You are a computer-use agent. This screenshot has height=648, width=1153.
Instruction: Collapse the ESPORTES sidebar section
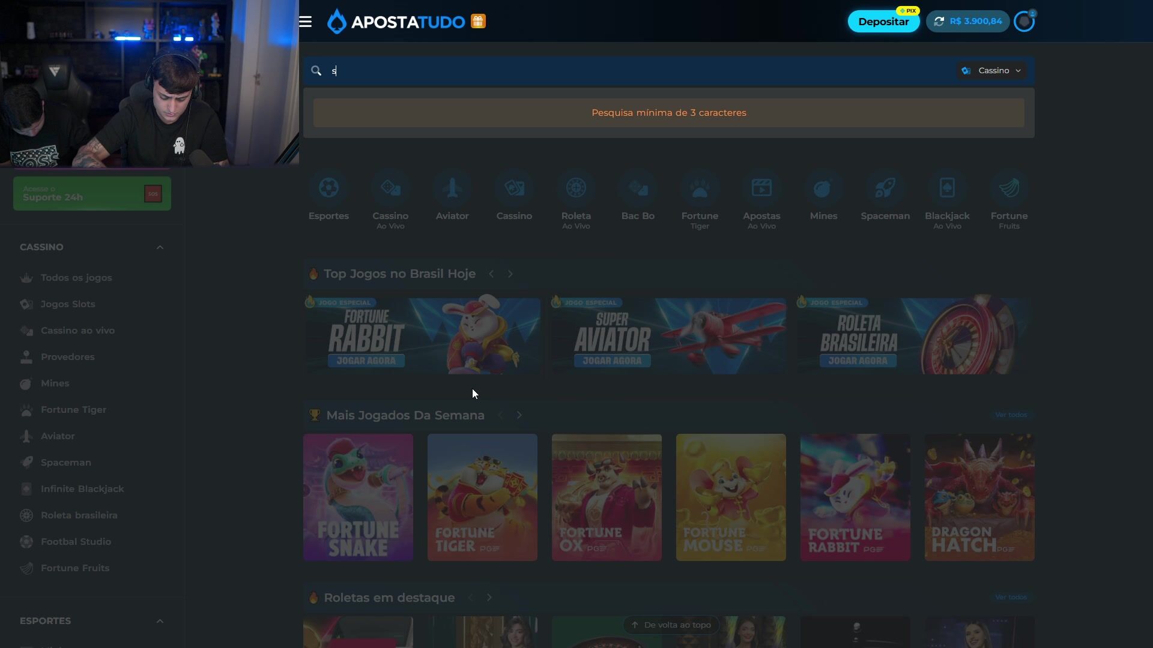[160, 621]
